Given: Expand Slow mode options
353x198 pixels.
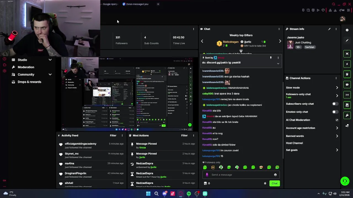Looking at the screenshot, I should (337, 88).
